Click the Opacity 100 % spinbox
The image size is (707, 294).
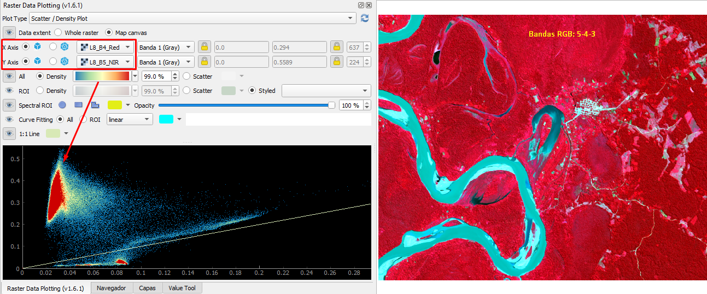355,105
